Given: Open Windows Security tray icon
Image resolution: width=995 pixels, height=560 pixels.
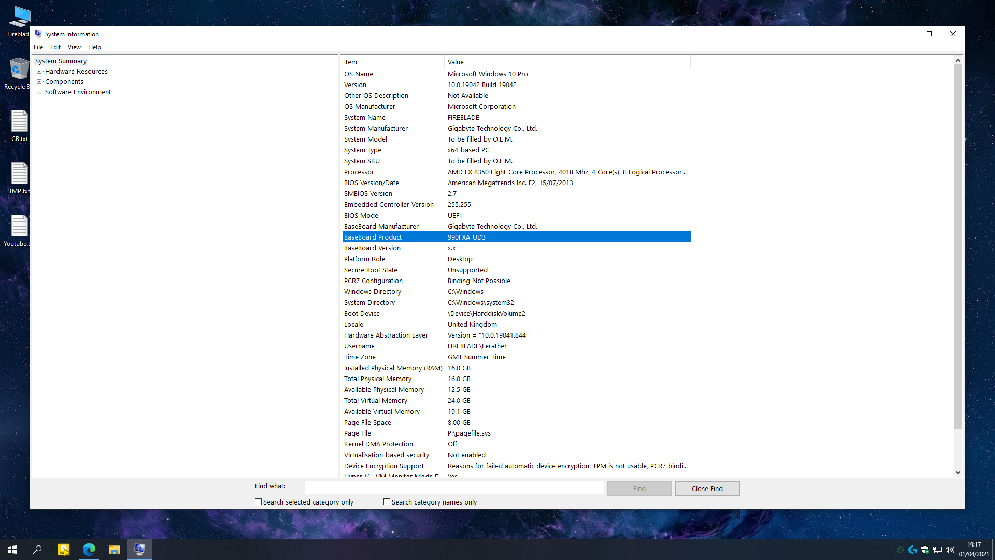Looking at the screenshot, I should coord(925,550).
